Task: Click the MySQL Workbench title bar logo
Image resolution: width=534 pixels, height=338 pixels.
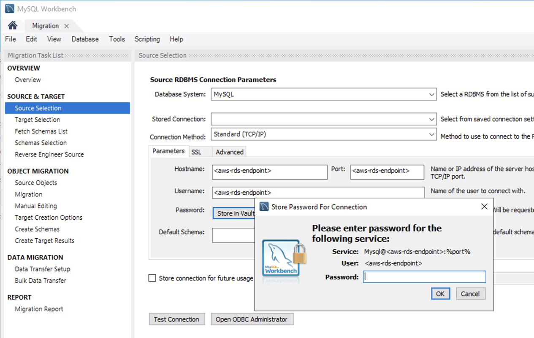Action: point(9,8)
